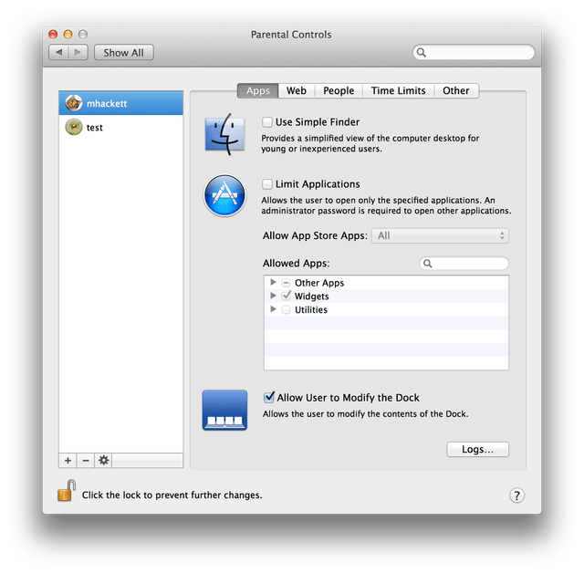584x573 pixels.
Task: Click the Show All button
Action: pyautogui.click(x=124, y=53)
